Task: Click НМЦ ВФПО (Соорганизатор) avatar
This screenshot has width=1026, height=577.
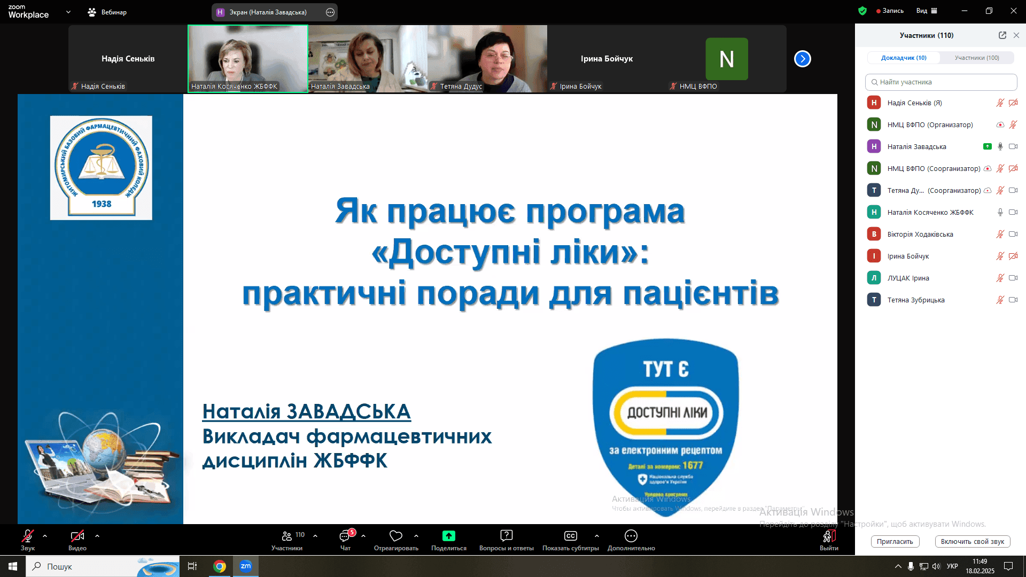Action: coord(874,168)
